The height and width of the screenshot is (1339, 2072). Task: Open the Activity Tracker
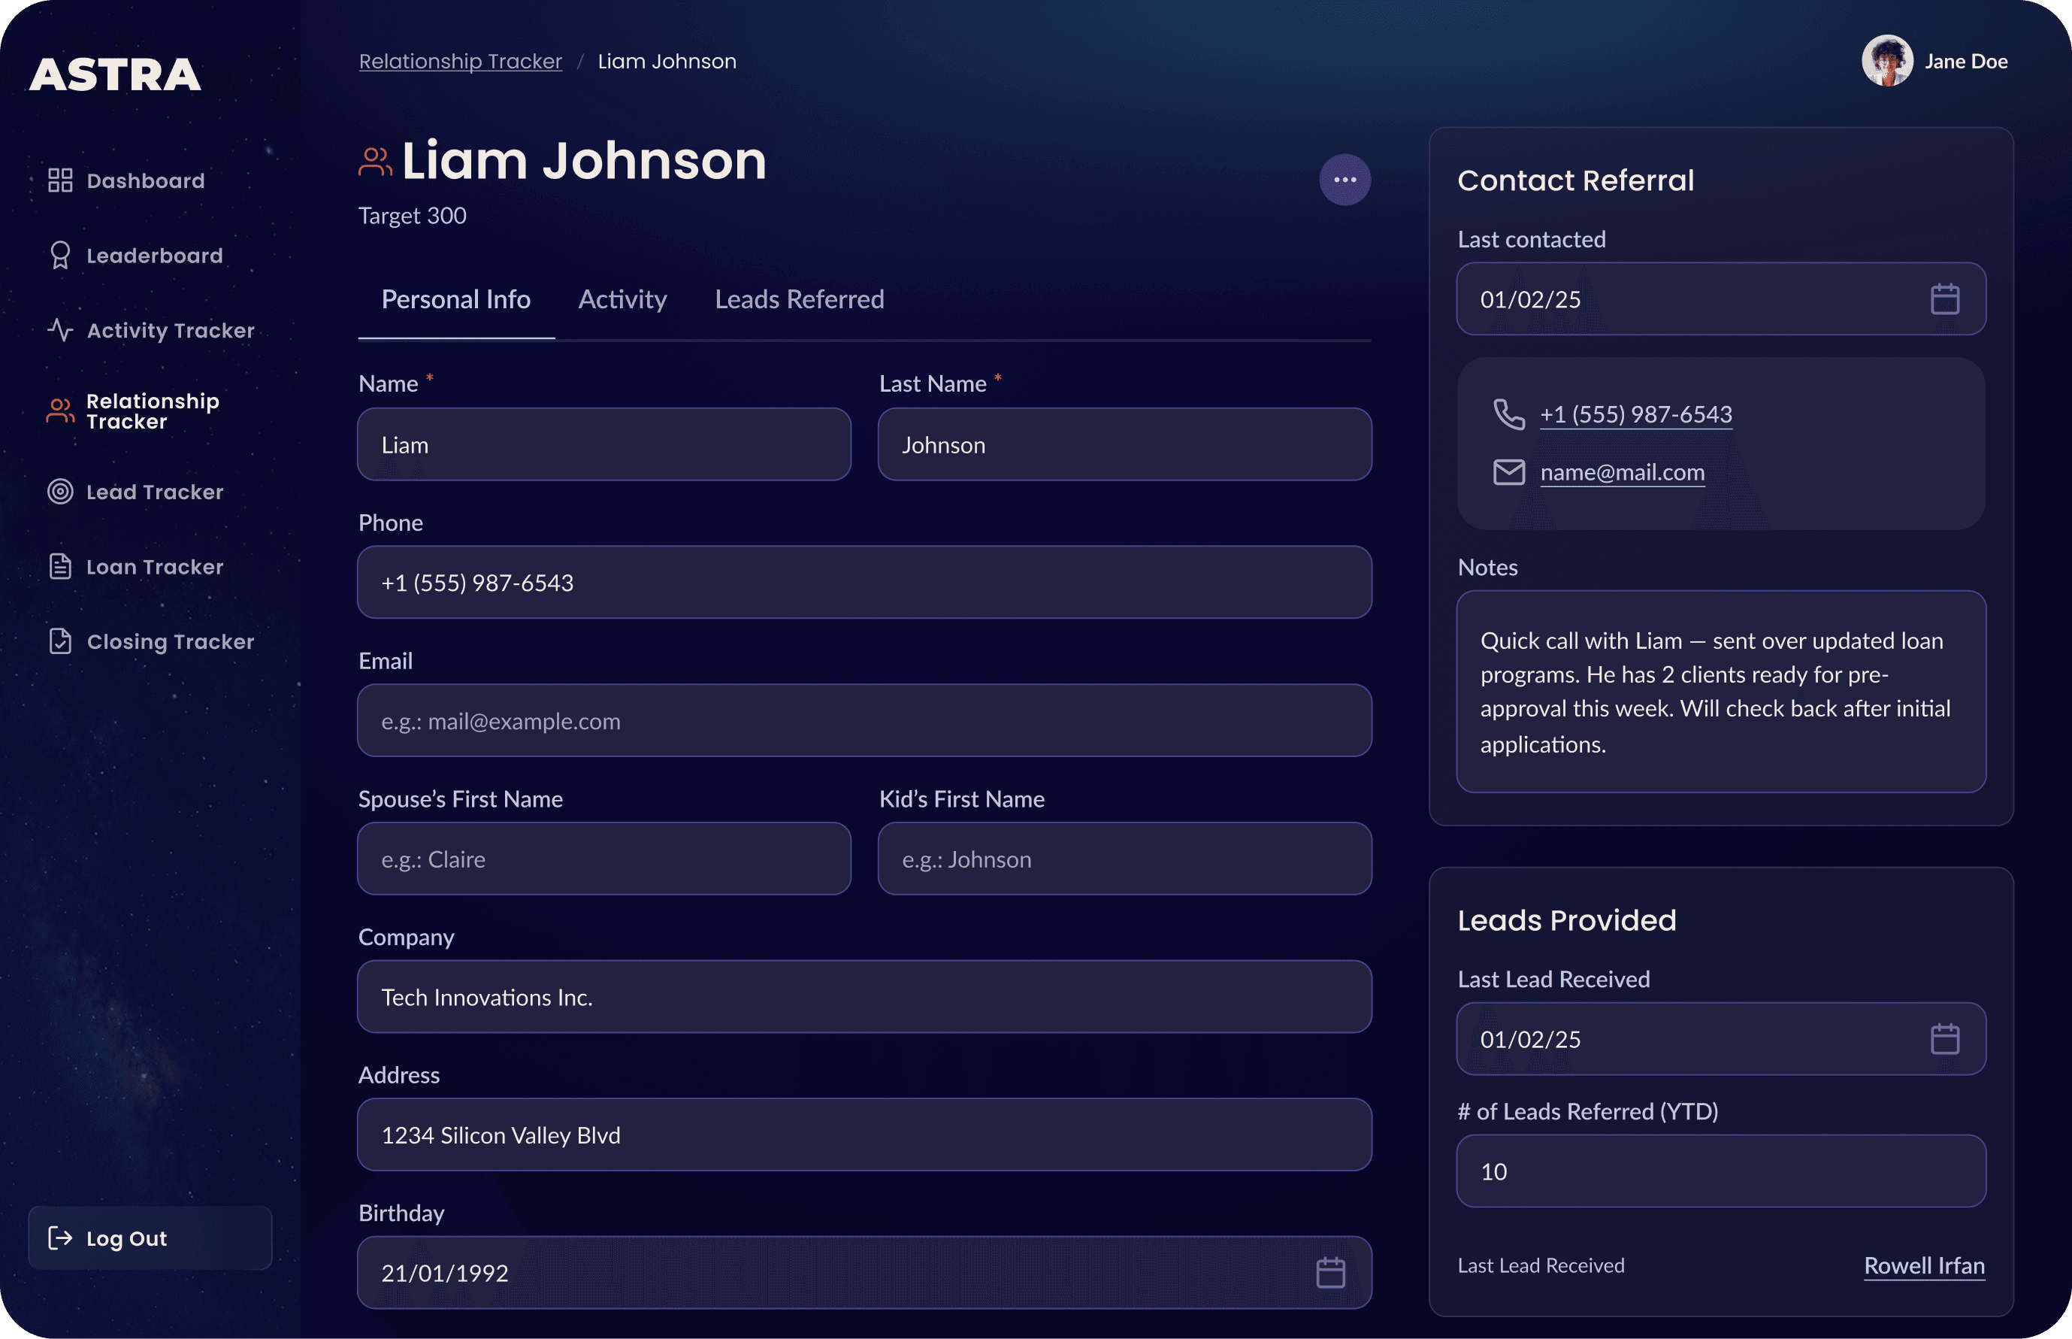click(170, 329)
